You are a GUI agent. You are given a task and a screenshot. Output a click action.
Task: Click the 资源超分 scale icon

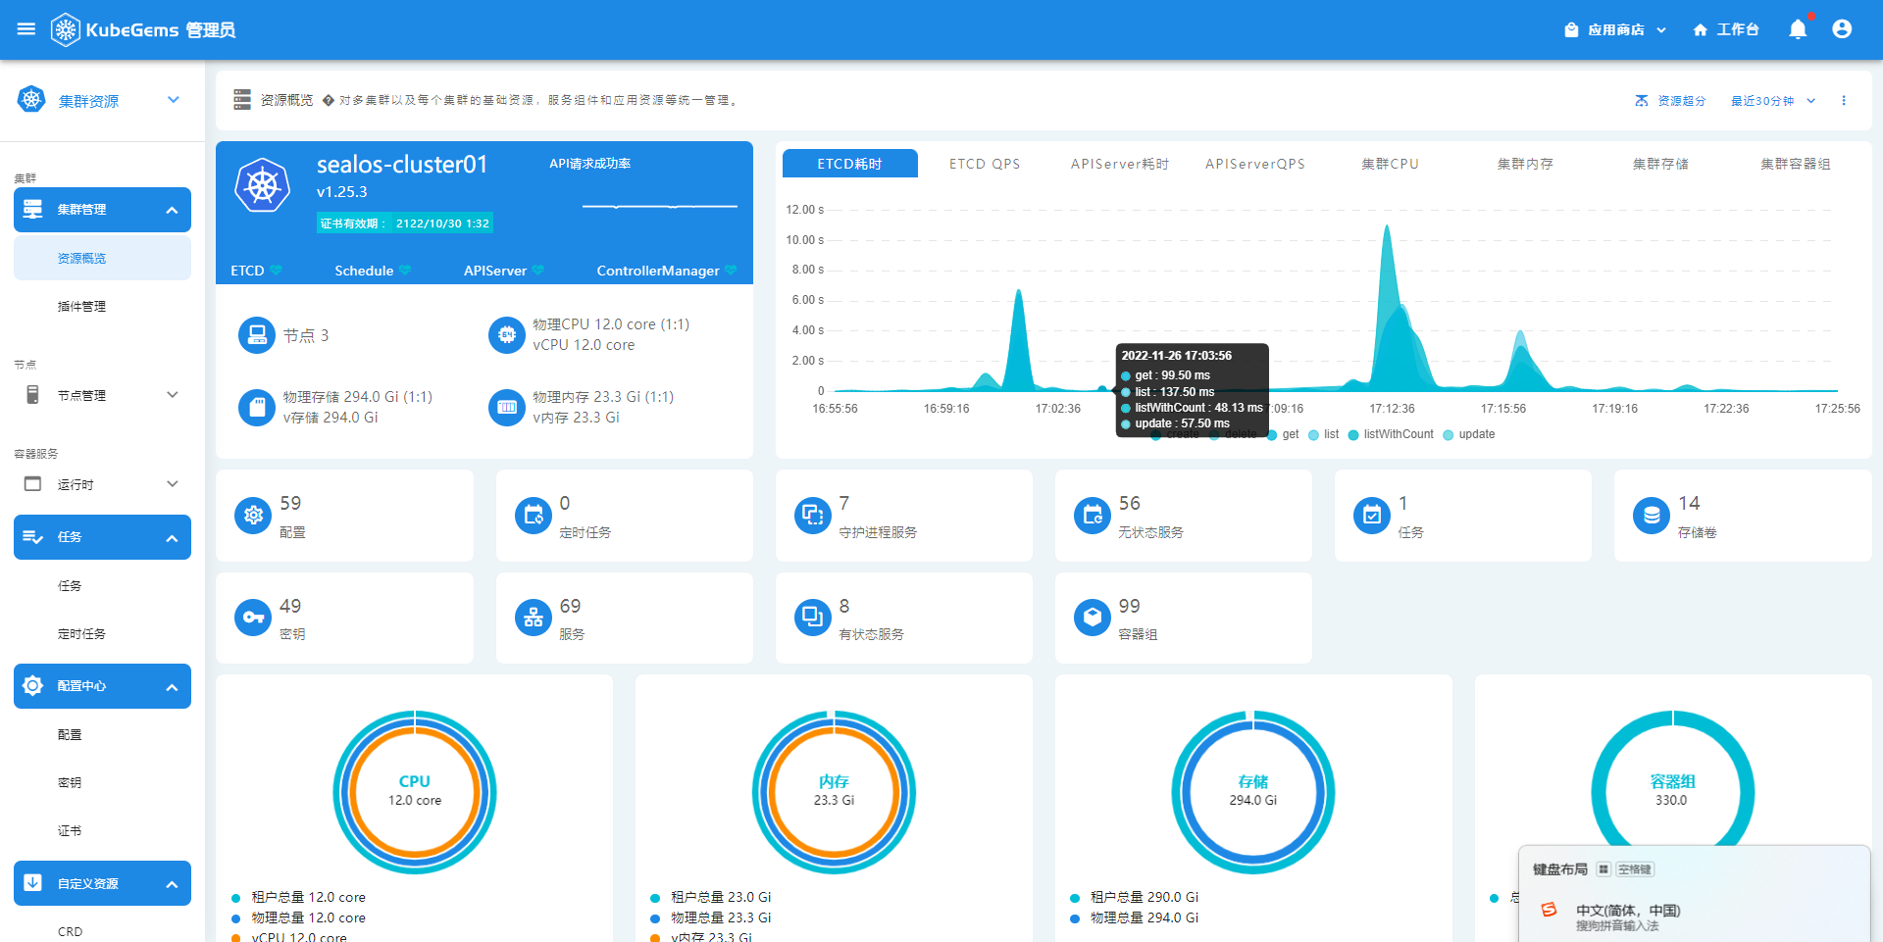[x=1642, y=101]
